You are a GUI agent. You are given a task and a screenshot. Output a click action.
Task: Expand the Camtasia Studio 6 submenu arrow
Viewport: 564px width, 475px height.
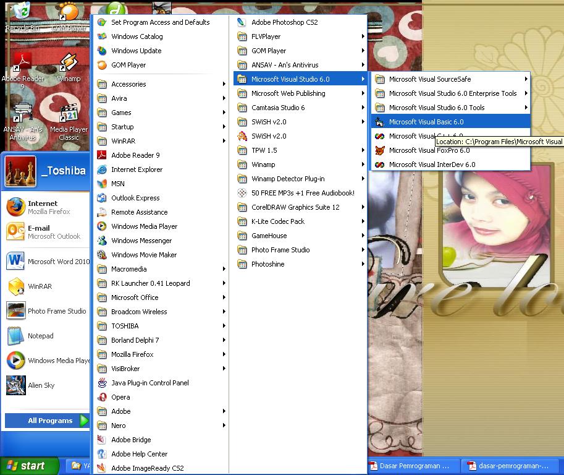tap(363, 108)
